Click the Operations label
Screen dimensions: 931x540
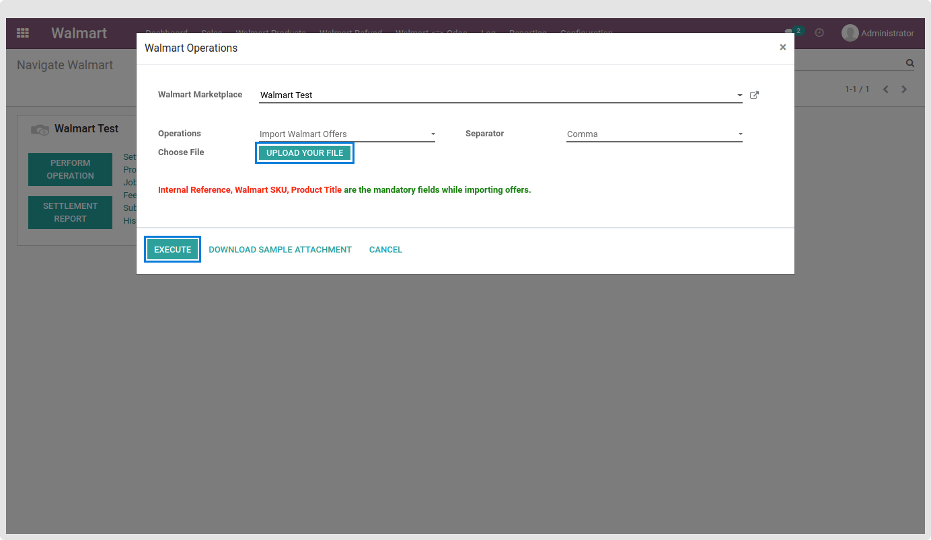point(180,134)
